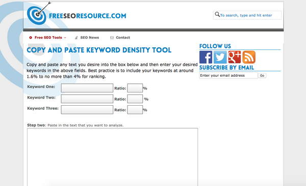306x186 pixels.
Task: Click the Subscribe by Email heading
Action: [226, 68]
